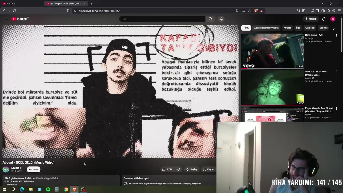
Task: Click 'Canlı sohbeti tekrar oynat' heading
Action: (136, 178)
